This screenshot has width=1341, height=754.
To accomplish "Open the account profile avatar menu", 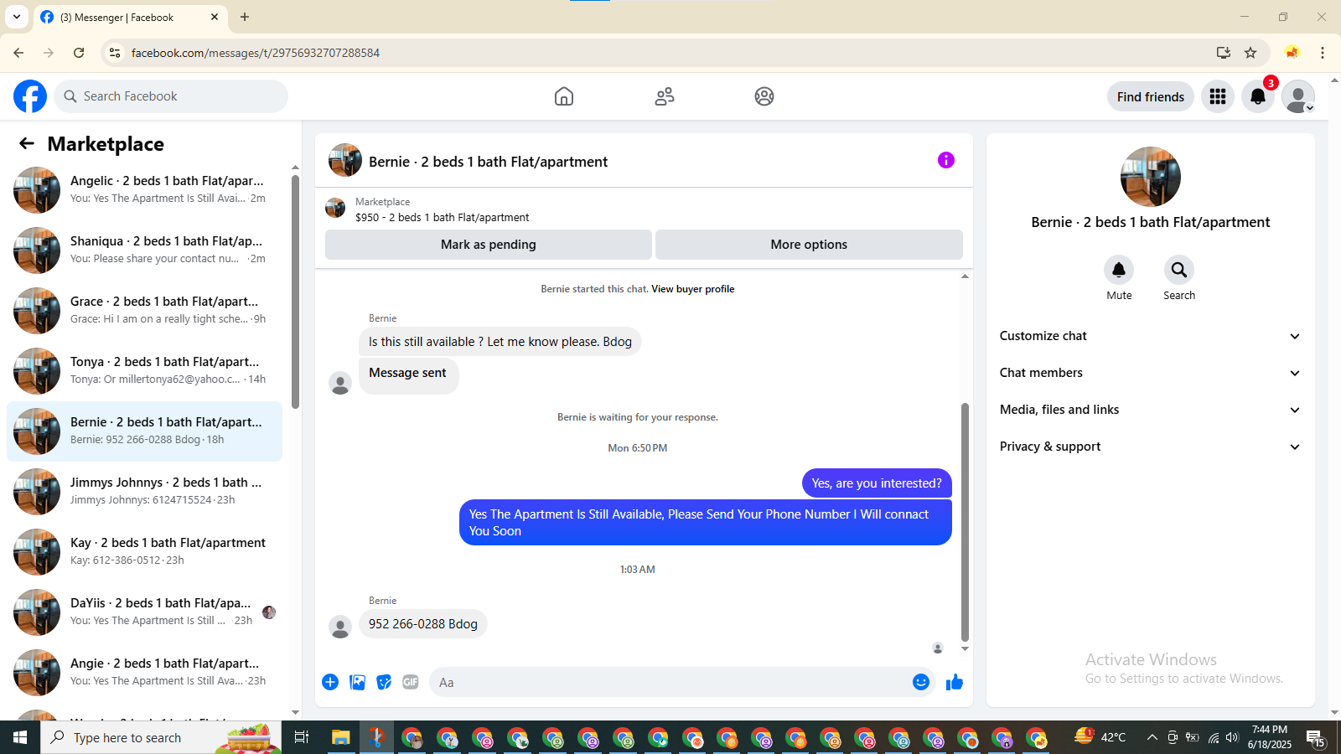I will click(1298, 96).
